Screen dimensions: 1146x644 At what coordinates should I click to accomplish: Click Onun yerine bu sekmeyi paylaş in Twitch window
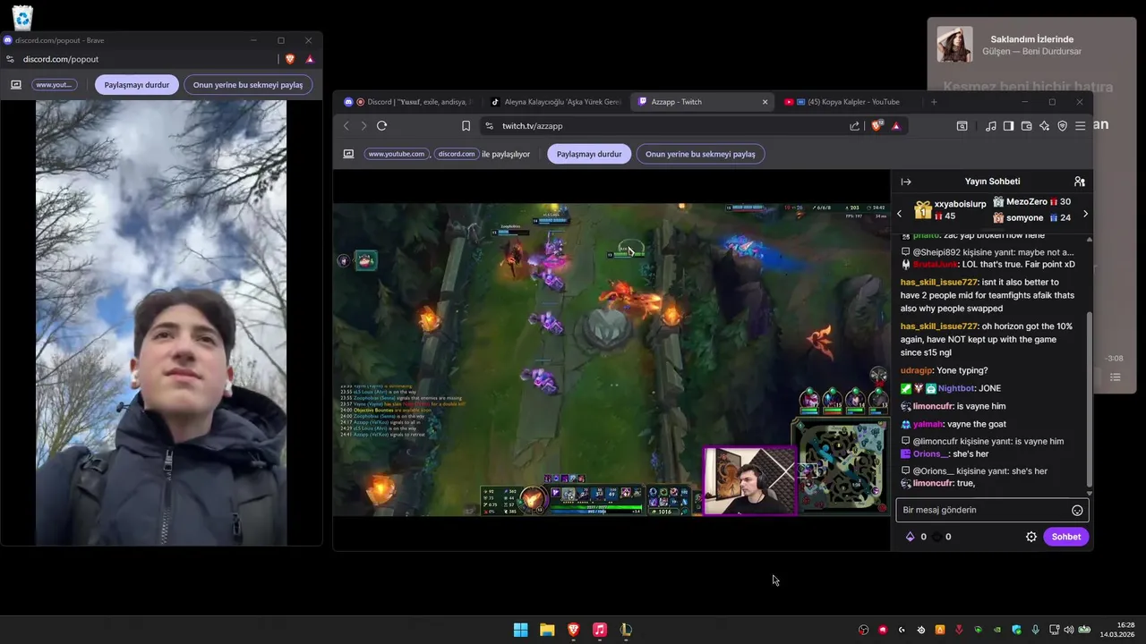click(x=700, y=154)
